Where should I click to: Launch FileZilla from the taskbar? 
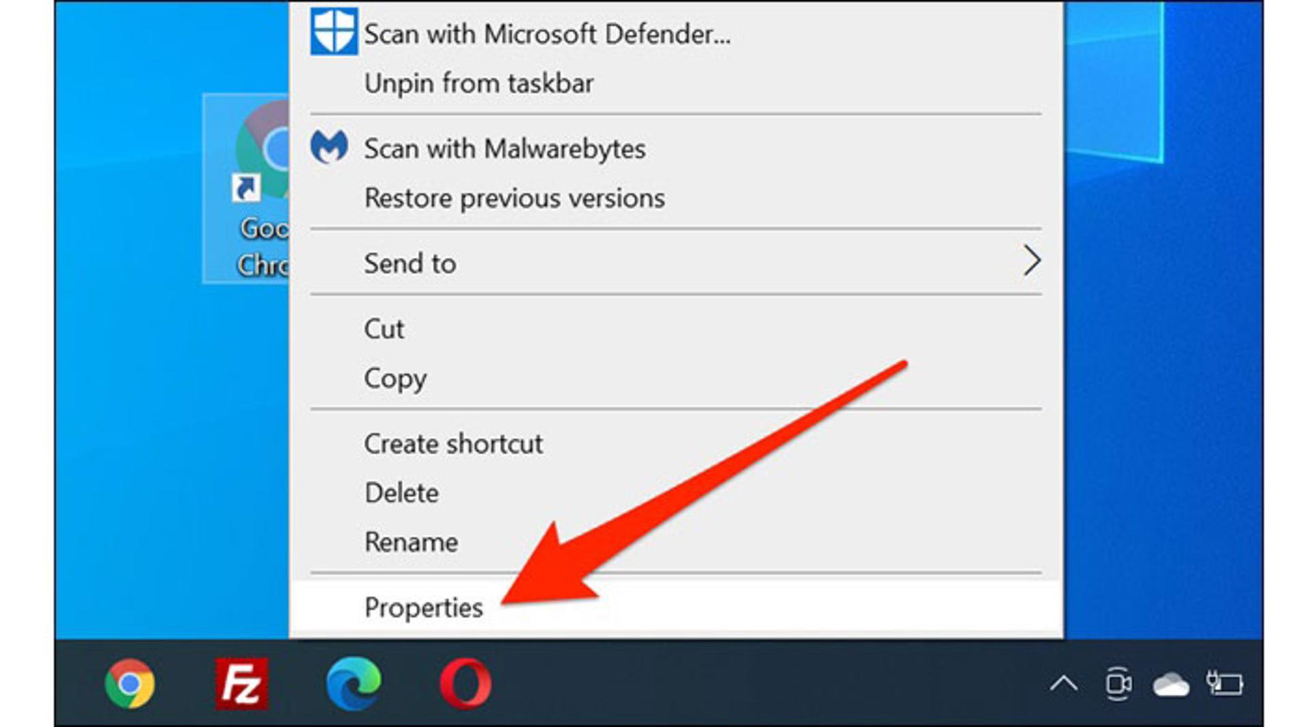pyautogui.click(x=242, y=684)
